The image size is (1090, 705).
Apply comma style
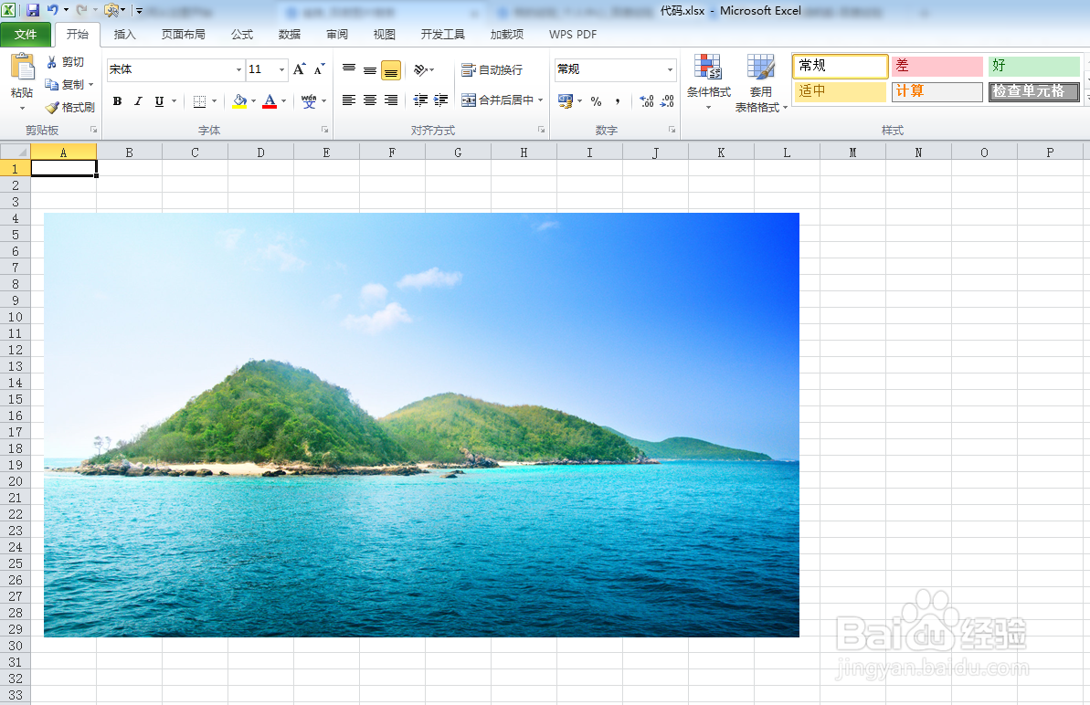coord(618,101)
